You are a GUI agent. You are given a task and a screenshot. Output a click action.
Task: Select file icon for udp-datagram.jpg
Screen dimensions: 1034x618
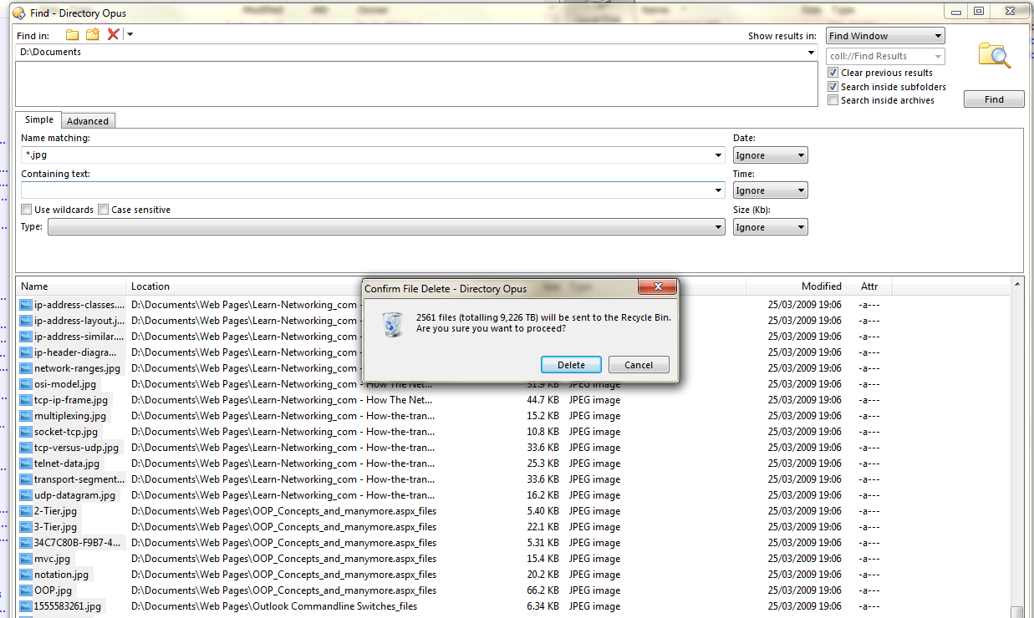click(26, 495)
